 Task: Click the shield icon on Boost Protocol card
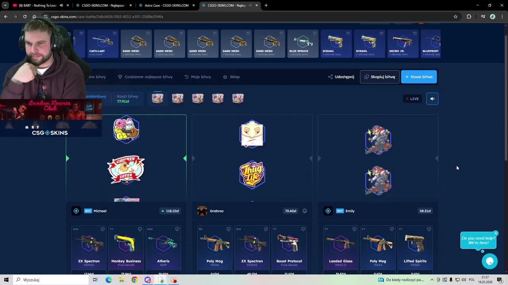coord(303,229)
